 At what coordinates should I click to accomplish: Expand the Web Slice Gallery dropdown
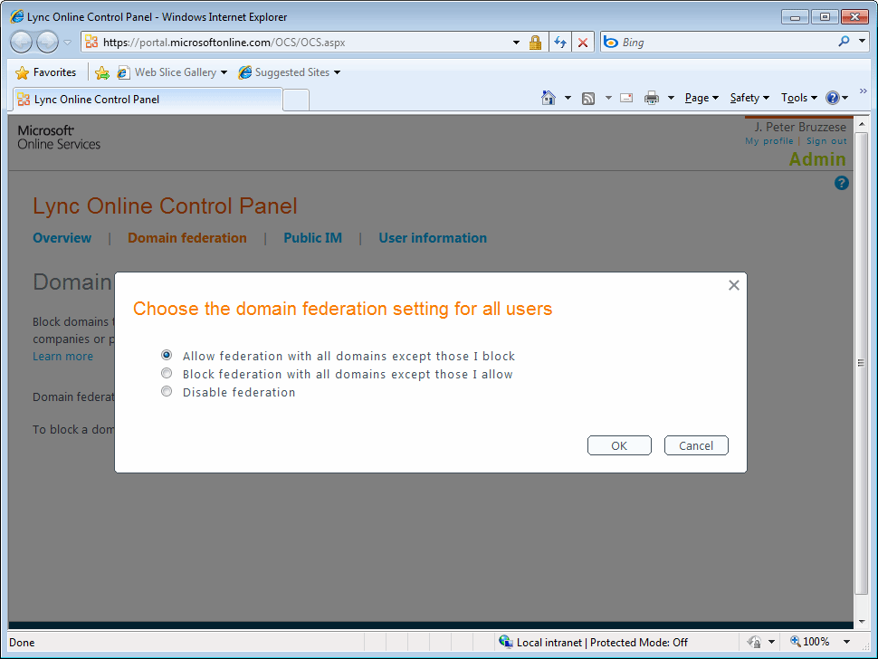(224, 72)
